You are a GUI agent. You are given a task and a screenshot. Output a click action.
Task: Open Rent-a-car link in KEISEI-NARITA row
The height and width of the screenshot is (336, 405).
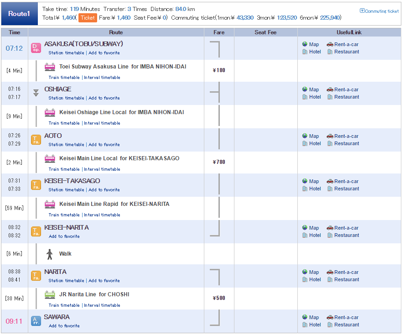point(346,228)
